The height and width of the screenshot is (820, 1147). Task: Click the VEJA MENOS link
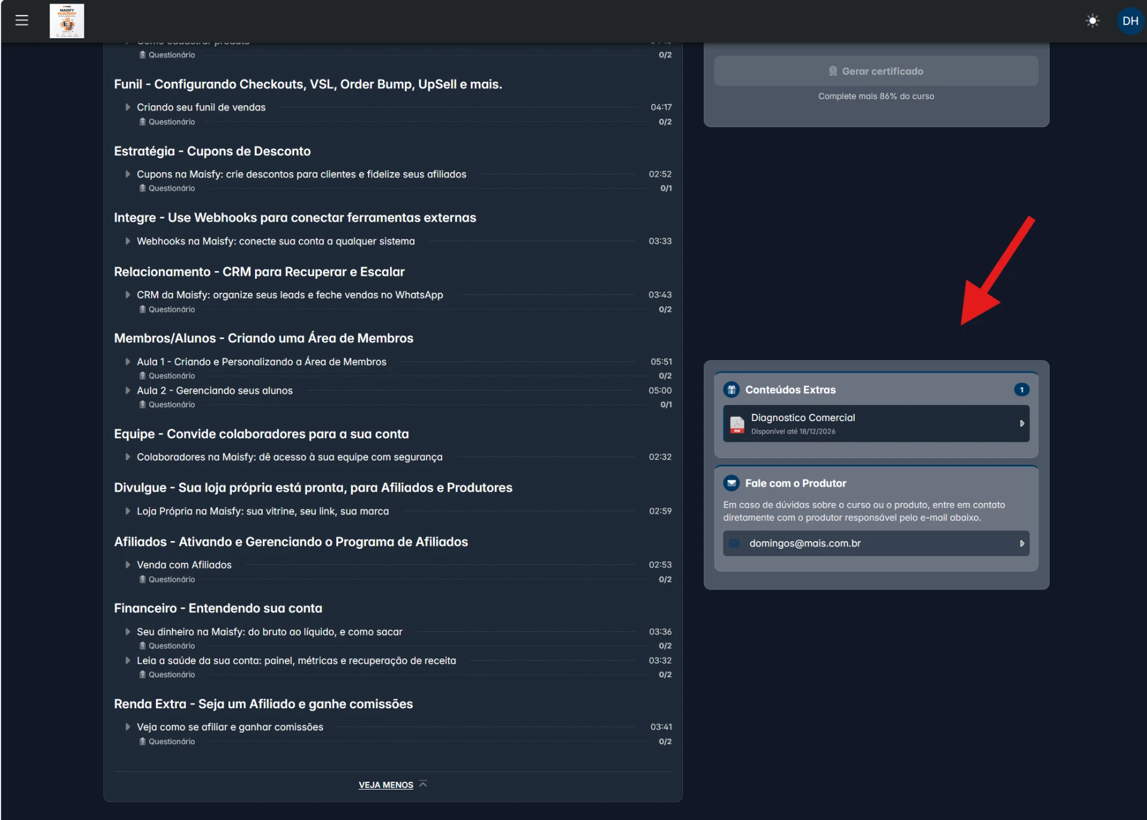click(385, 785)
